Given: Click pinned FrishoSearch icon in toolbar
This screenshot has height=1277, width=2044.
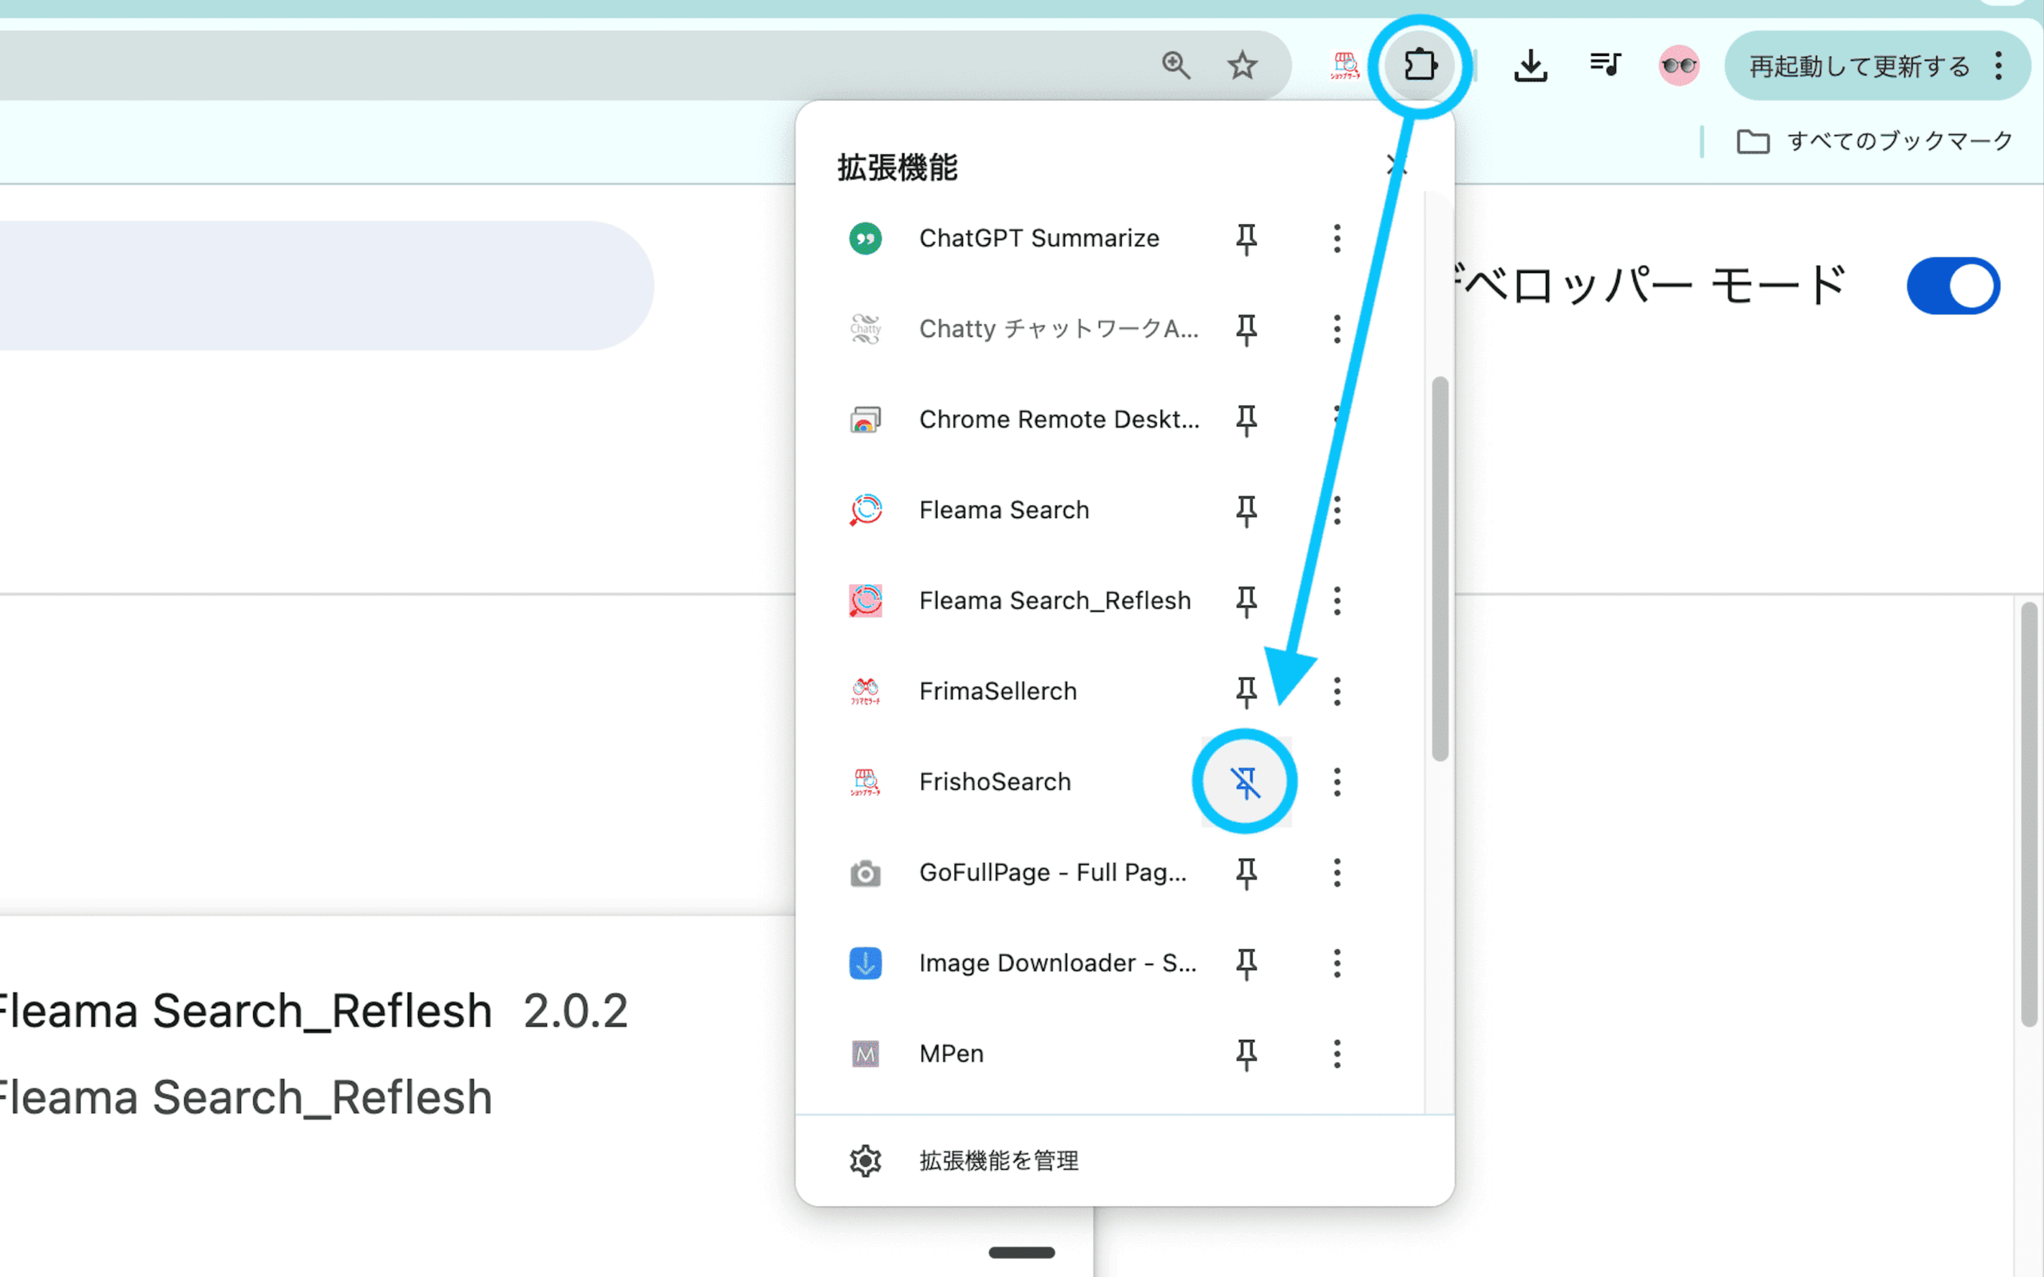Looking at the screenshot, I should 1345,65.
